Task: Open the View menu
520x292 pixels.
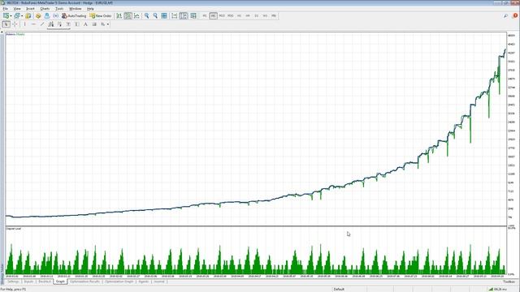Action: [x=17, y=9]
